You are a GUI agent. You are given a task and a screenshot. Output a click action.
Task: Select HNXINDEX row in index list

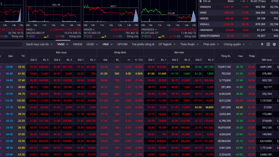tap(238, 30)
